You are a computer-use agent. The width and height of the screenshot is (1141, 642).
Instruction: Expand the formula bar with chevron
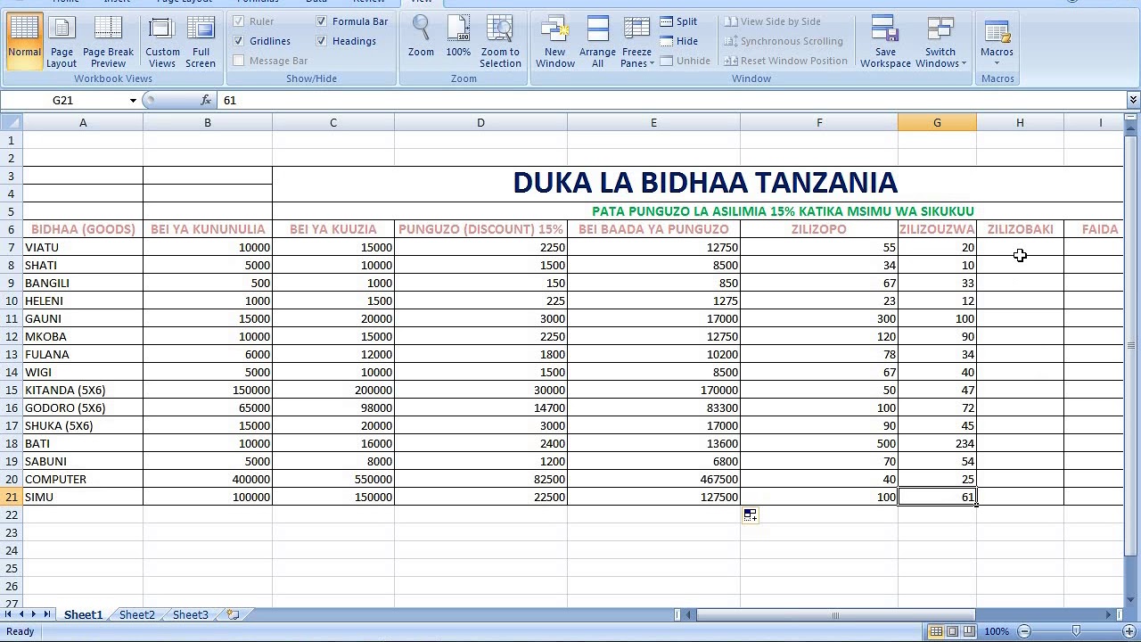click(x=1133, y=100)
